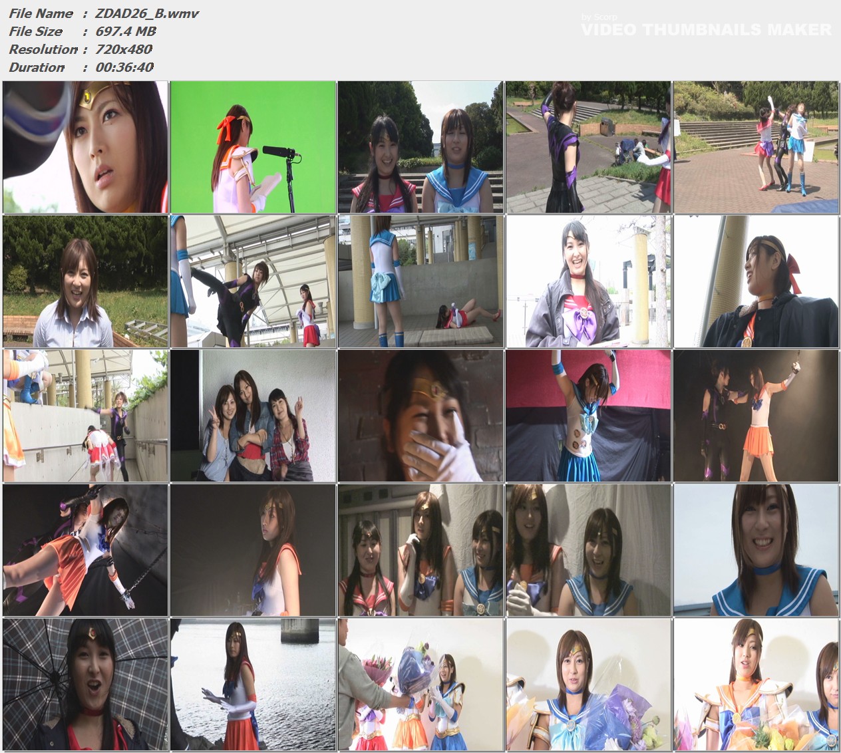This screenshot has height=753, width=841.
Task: Click the woman in light blue shirt thumbnail
Action: coord(85,281)
